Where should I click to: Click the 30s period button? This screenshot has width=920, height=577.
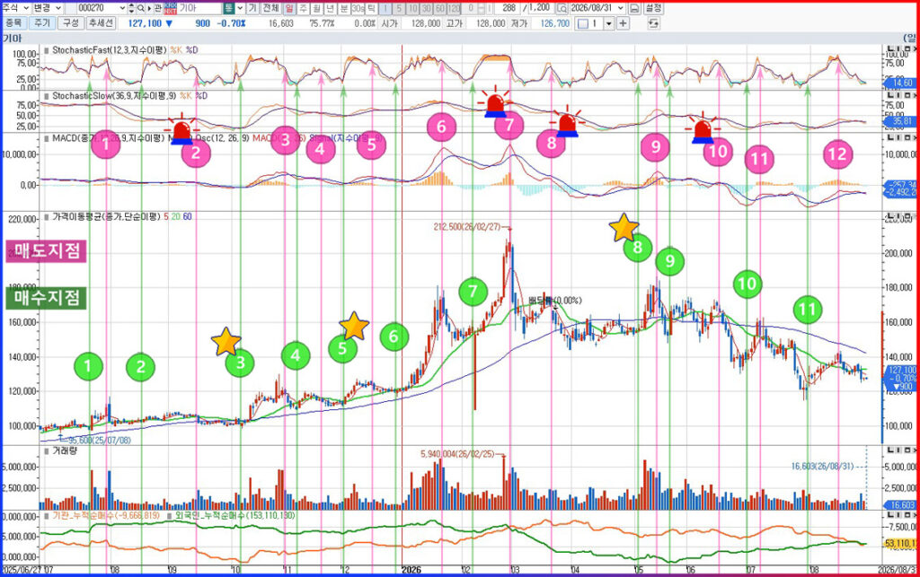click(358, 8)
